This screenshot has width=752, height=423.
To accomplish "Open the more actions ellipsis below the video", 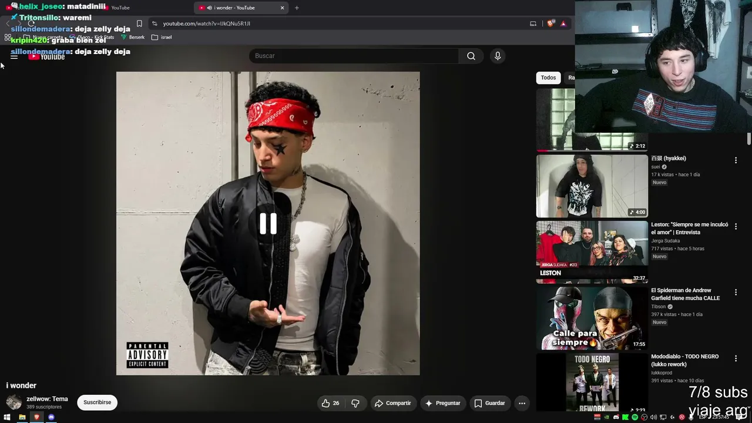I will (522, 403).
